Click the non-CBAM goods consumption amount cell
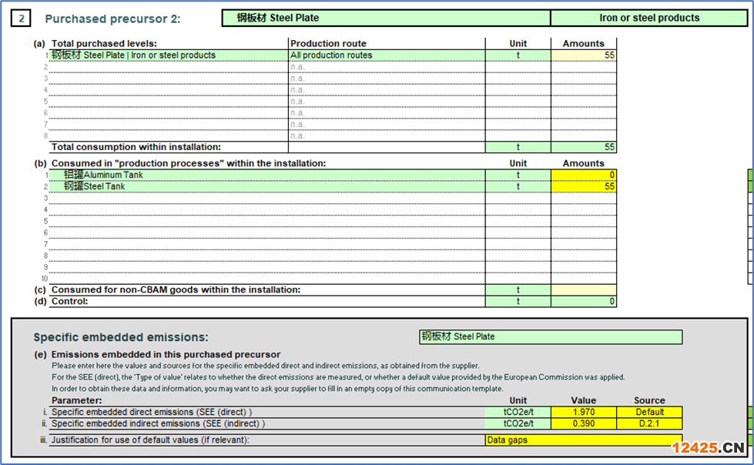This screenshot has width=754, height=465. (x=583, y=290)
